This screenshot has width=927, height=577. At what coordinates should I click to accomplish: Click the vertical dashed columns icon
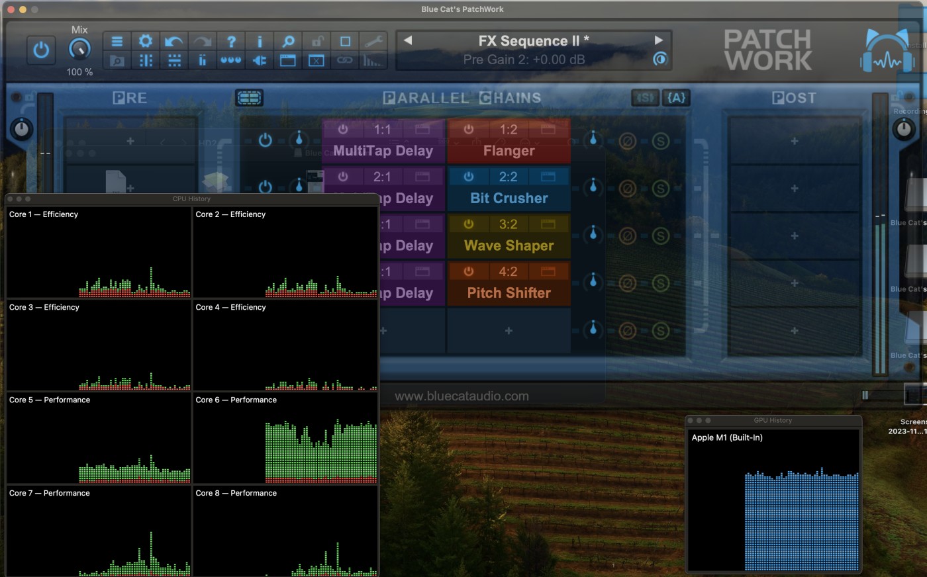coord(146,60)
